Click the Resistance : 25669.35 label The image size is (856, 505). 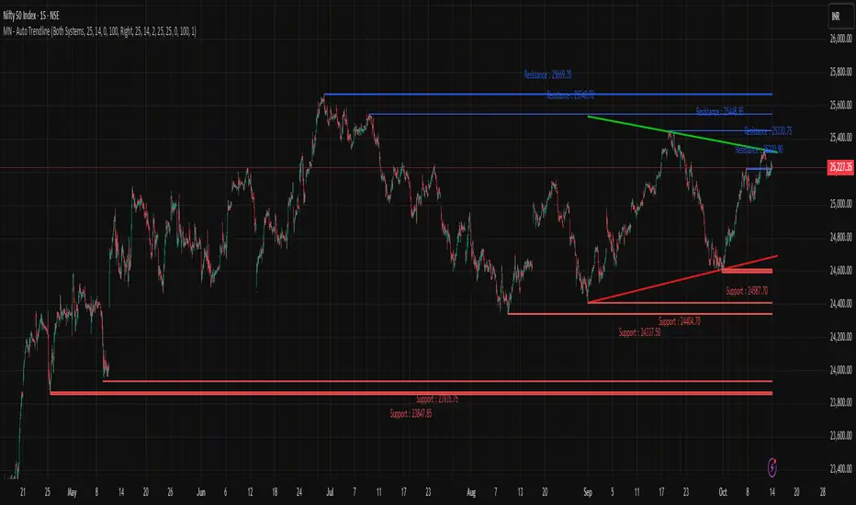(x=547, y=74)
